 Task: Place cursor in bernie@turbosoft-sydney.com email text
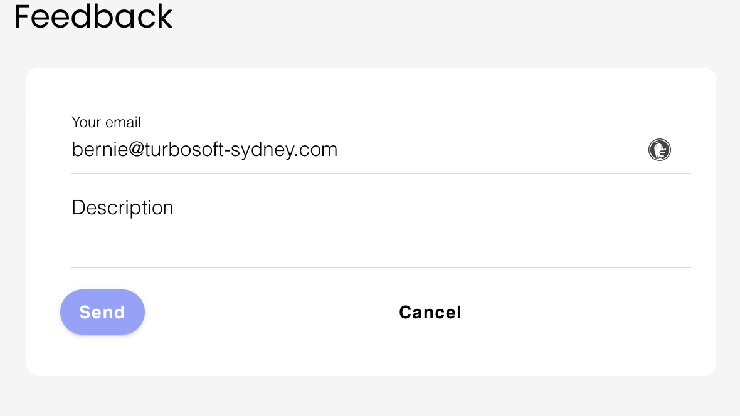tap(204, 150)
